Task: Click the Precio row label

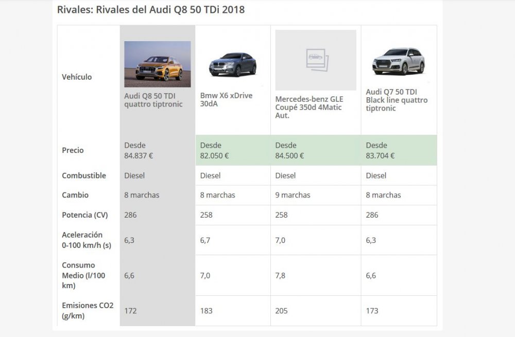Action: click(73, 150)
